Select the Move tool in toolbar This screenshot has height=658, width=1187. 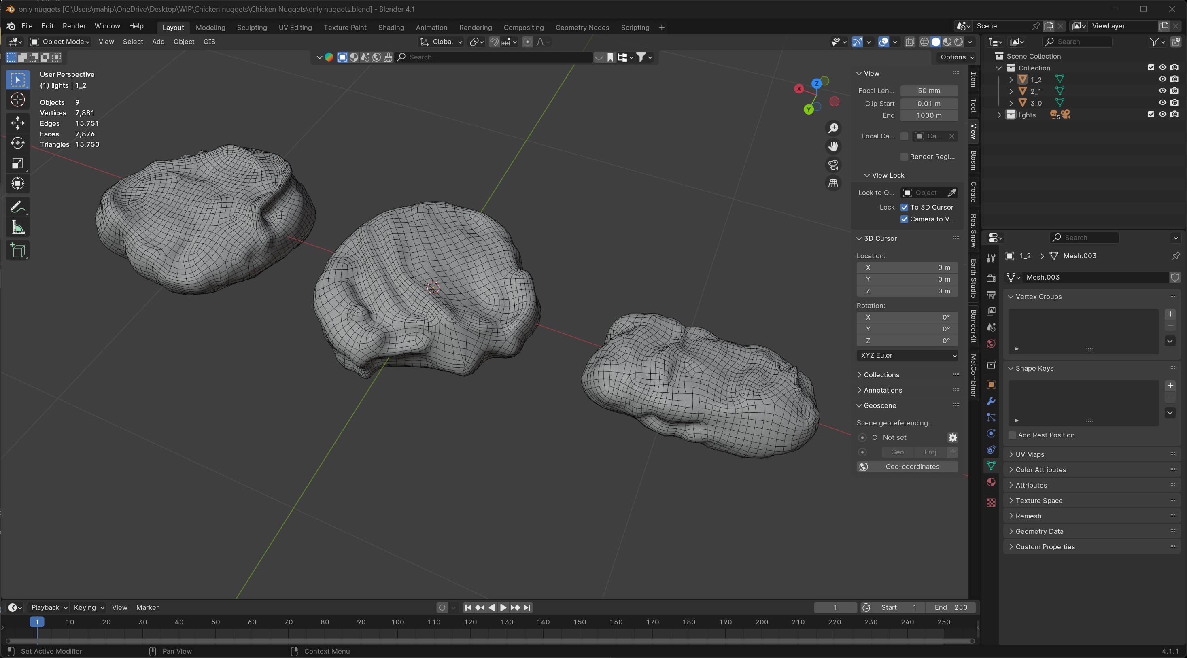click(x=17, y=123)
